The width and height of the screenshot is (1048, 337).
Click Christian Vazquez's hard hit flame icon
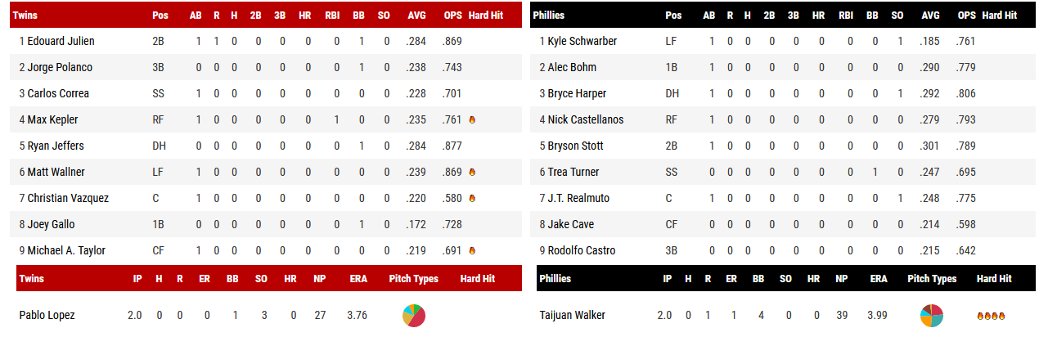pos(472,198)
